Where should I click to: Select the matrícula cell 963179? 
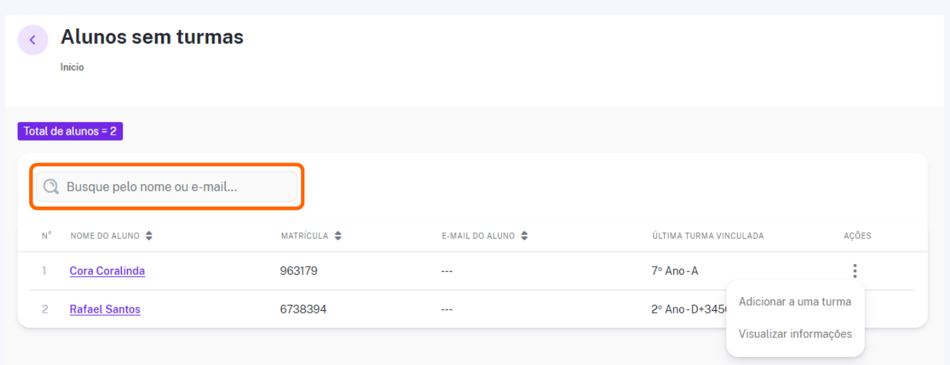pos(298,271)
